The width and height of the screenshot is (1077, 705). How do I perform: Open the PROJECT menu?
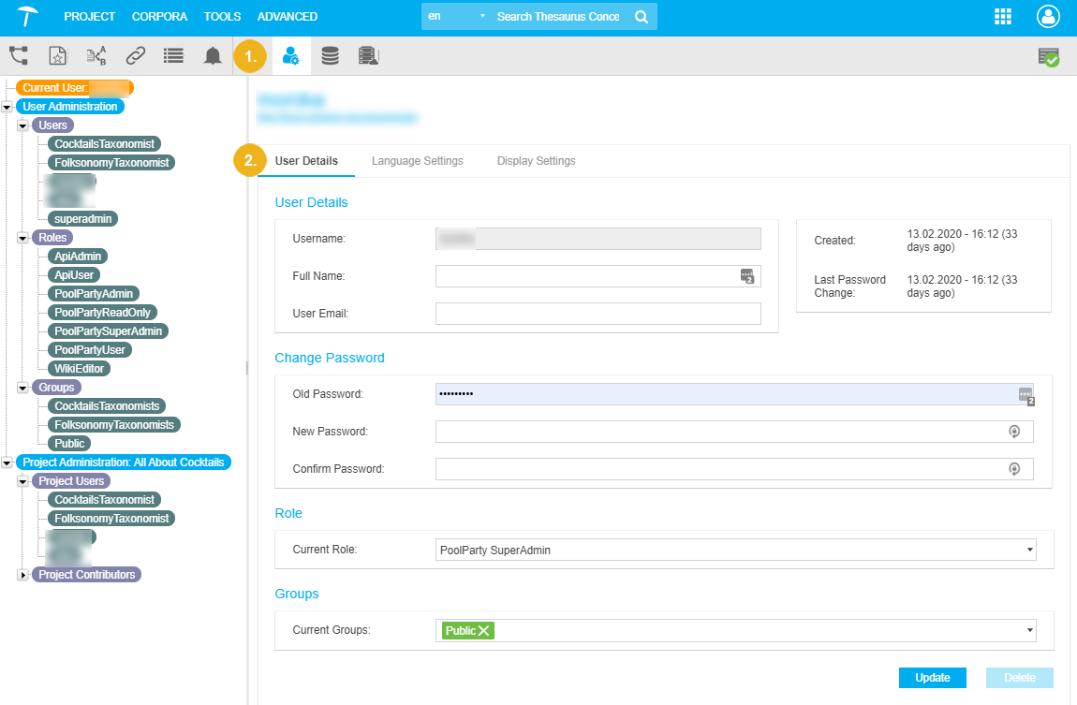point(89,17)
